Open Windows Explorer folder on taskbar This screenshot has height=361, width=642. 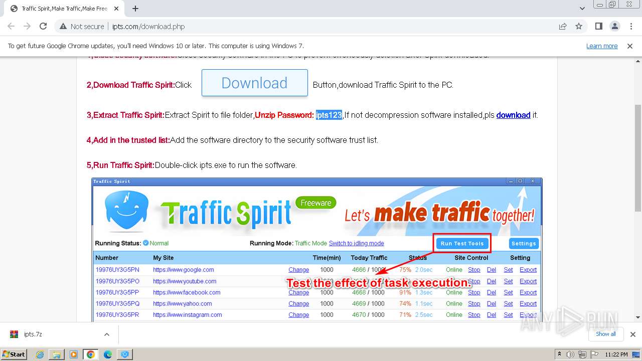tap(57, 354)
